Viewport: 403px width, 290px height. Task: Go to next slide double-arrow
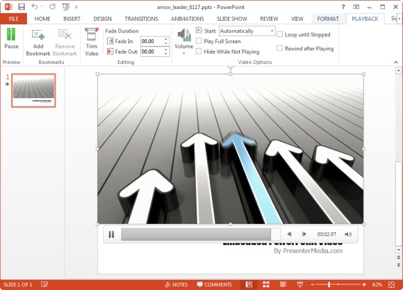coord(398,265)
